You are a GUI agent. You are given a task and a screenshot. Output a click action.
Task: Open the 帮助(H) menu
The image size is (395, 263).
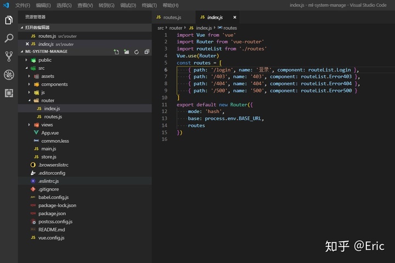pyautogui.click(x=171, y=5)
